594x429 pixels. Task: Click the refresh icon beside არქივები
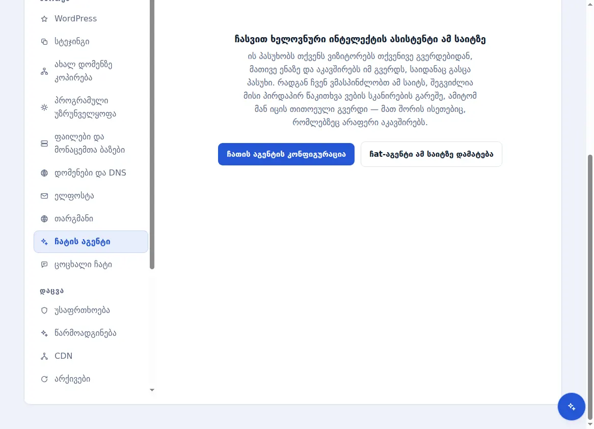click(44, 379)
